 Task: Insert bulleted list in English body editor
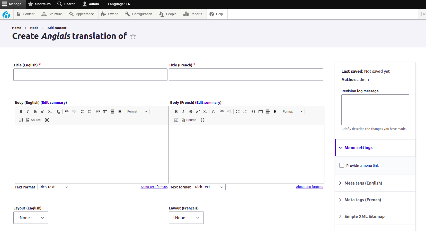pos(82,112)
